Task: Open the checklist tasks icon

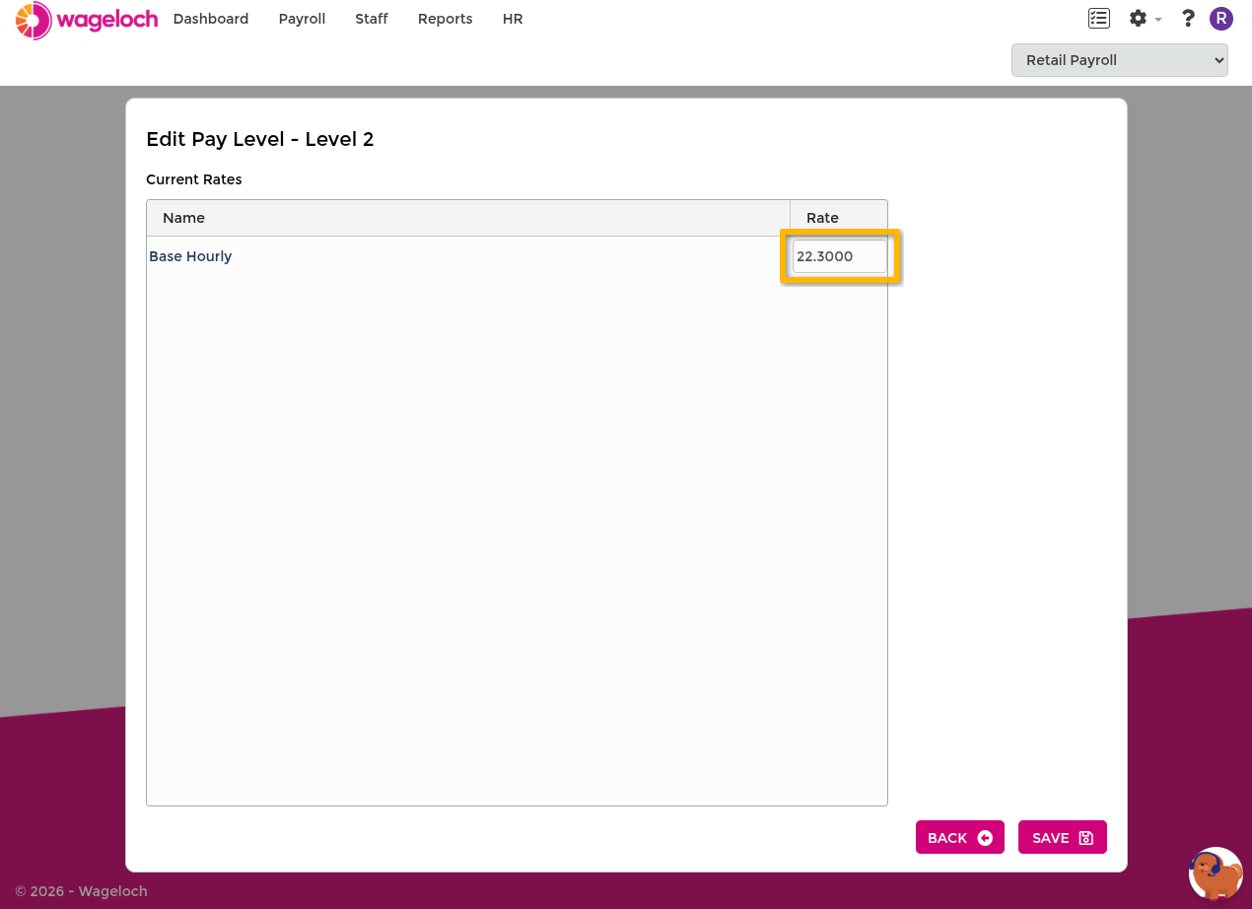Action: 1098,19
